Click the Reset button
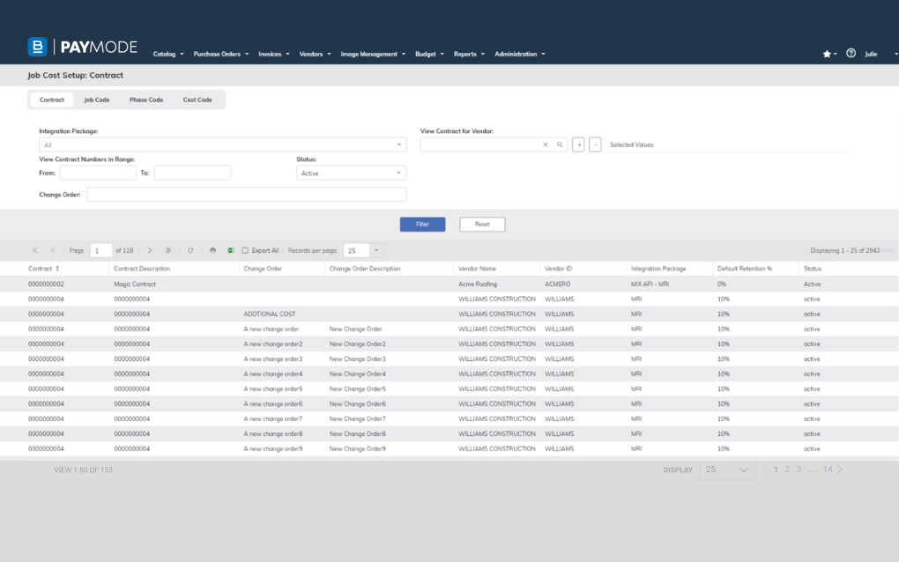The width and height of the screenshot is (899, 562). click(x=482, y=225)
